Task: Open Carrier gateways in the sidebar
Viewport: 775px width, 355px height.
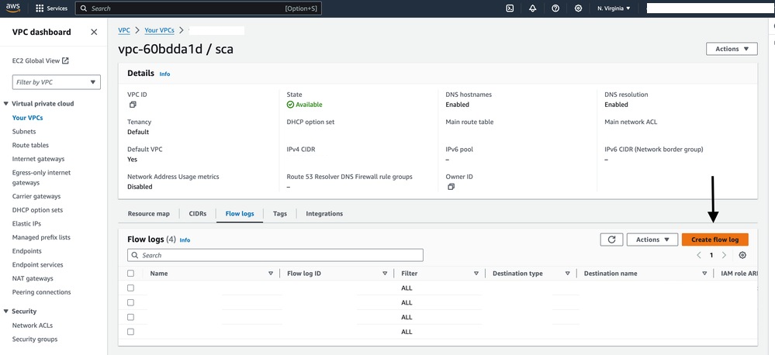Action: [x=36, y=197]
